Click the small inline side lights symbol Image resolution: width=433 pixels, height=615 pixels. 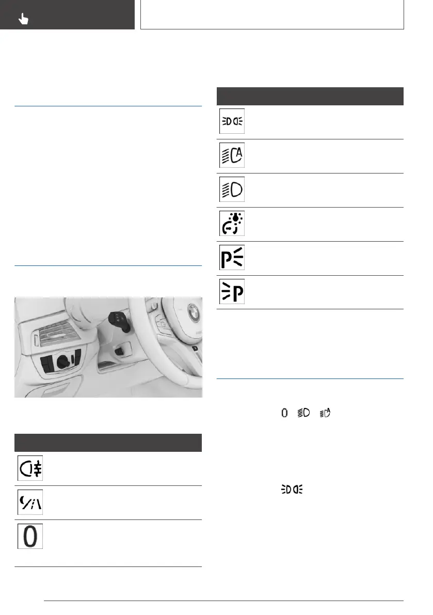click(x=291, y=489)
